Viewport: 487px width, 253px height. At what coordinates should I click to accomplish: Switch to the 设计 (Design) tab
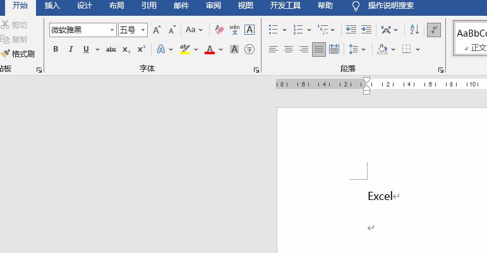[84, 6]
